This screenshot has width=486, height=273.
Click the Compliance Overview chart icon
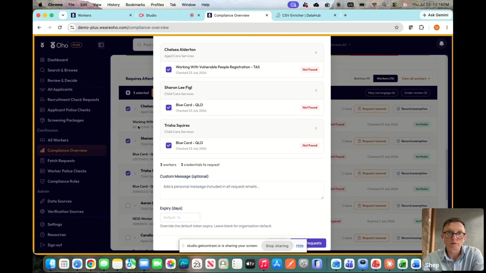tap(42, 150)
